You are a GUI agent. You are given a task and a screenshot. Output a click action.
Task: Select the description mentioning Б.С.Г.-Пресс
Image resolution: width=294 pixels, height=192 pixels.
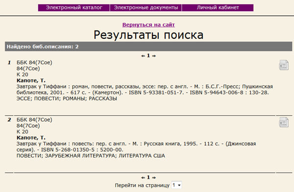point(145,89)
